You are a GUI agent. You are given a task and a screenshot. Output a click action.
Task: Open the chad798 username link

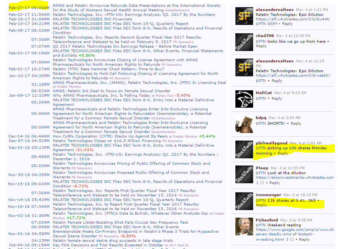(265, 36)
